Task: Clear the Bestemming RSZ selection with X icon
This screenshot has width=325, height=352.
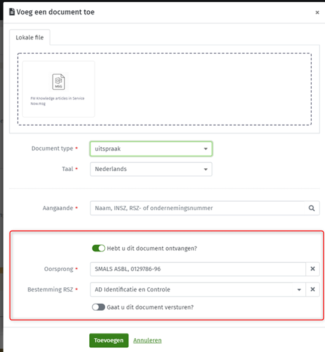Action: [x=312, y=290]
